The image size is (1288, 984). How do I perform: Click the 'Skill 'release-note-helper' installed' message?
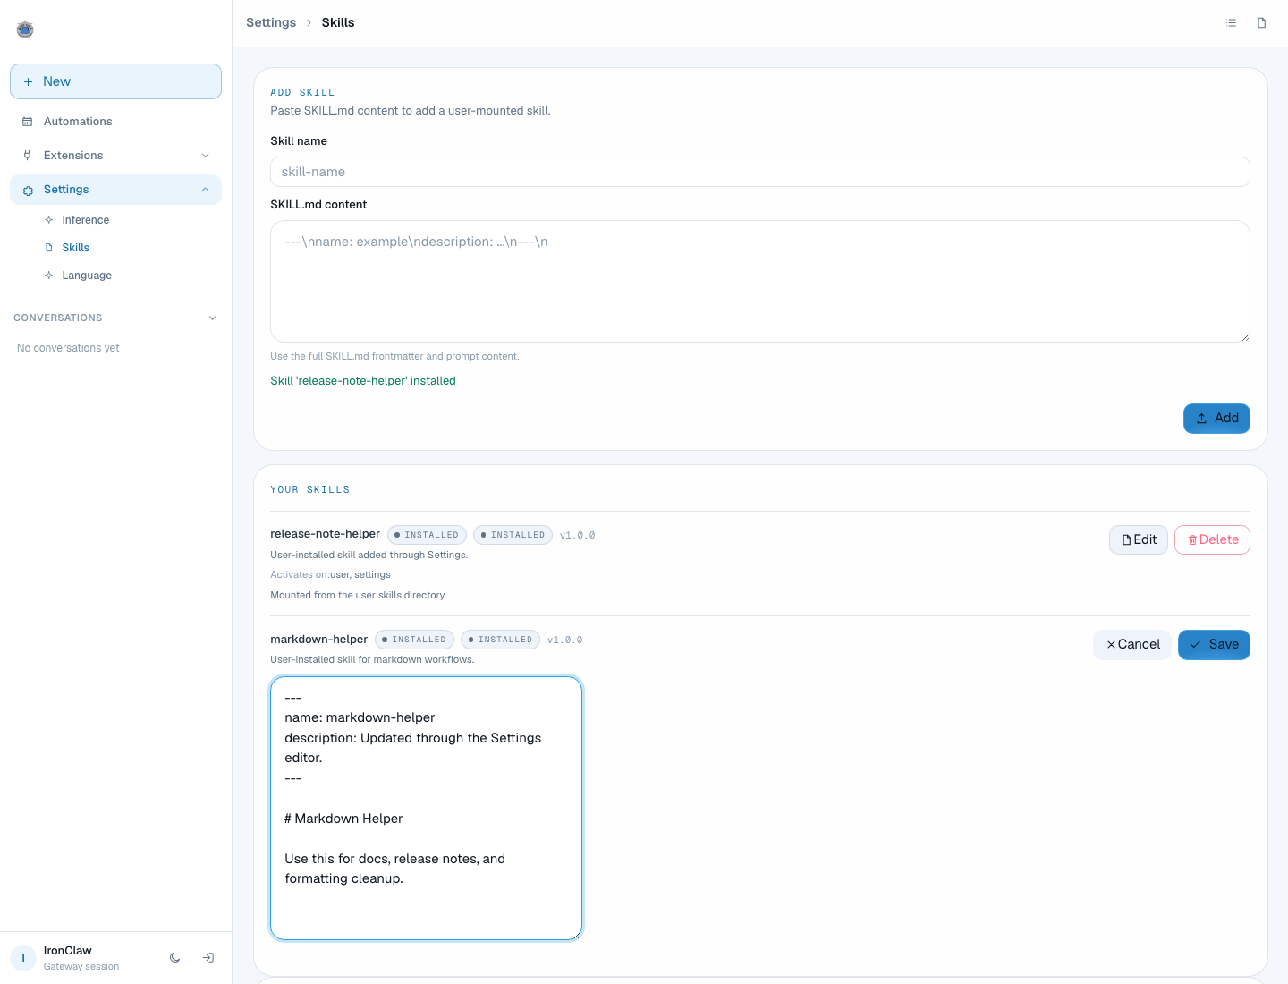pyautogui.click(x=363, y=381)
